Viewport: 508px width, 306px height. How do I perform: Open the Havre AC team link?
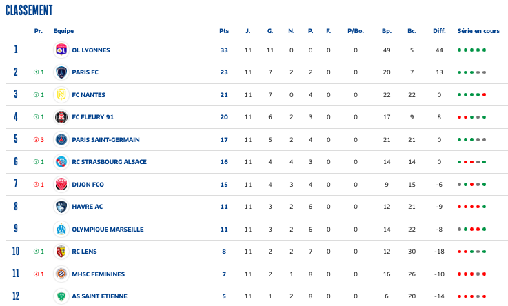[x=87, y=207]
